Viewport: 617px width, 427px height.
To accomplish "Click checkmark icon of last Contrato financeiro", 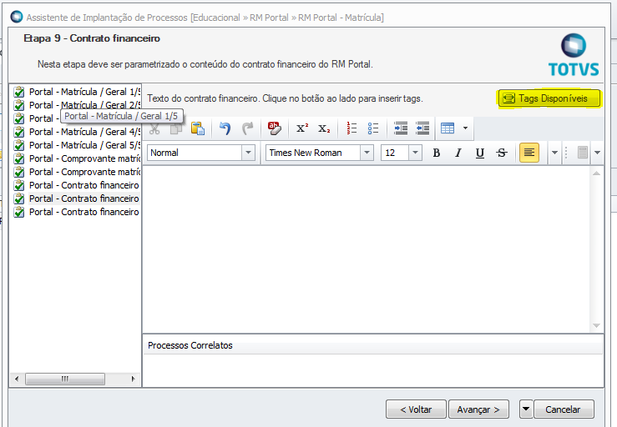I will coord(19,212).
